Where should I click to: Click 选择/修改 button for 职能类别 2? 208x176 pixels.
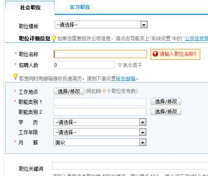click(166, 112)
